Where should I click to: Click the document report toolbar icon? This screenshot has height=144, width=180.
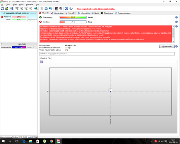pos(42,9)
